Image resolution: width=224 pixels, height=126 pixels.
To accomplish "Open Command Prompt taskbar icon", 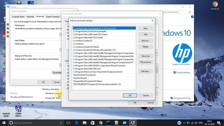I will pyautogui.click(x=108, y=123).
